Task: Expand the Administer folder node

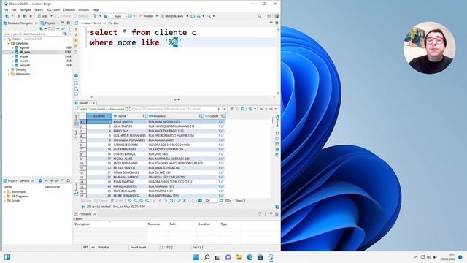Action: tap(9, 74)
